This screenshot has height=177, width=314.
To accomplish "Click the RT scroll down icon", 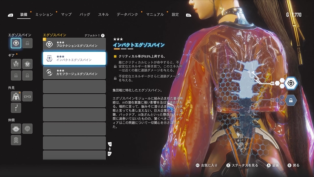I will point(110,154).
